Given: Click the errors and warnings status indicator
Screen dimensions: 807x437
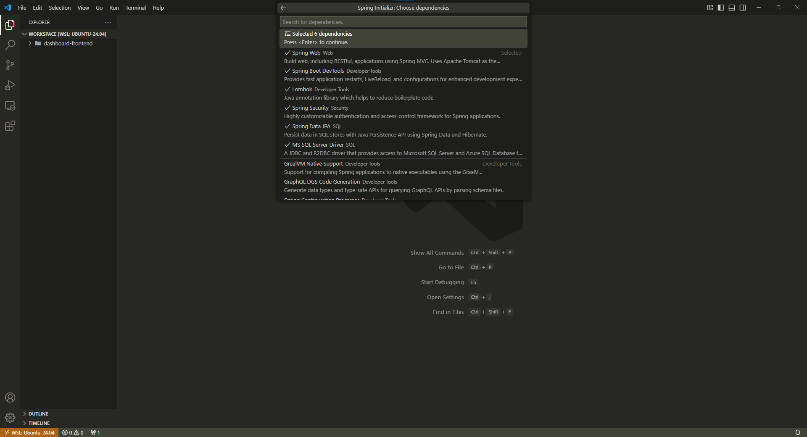Looking at the screenshot, I should pyautogui.click(x=73, y=432).
